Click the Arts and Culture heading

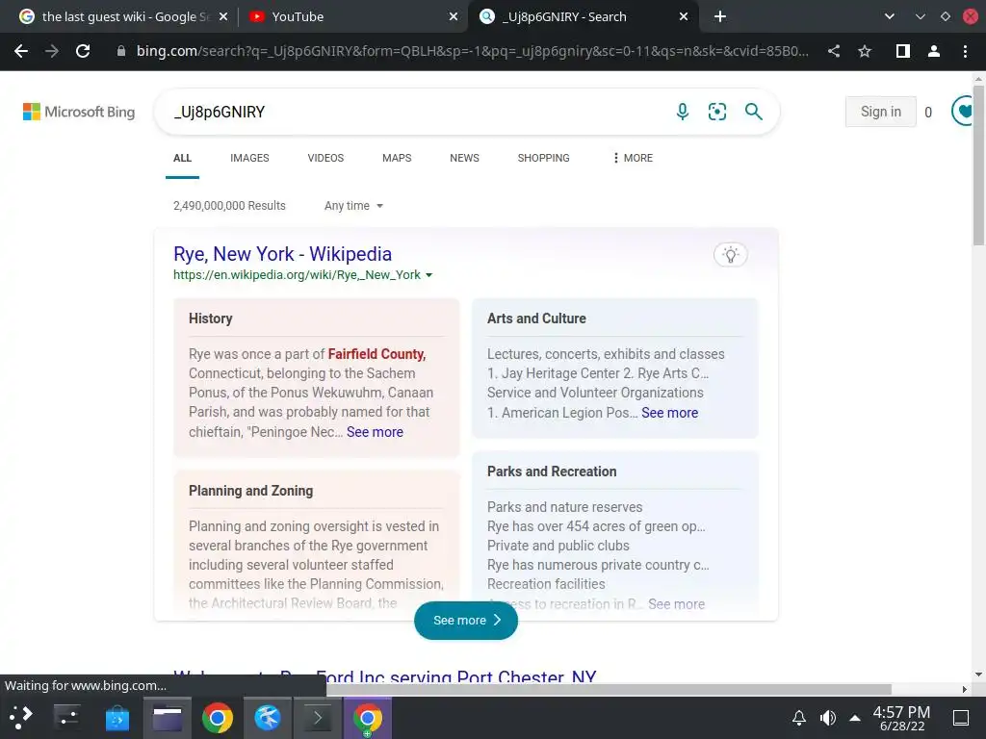click(x=536, y=319)
